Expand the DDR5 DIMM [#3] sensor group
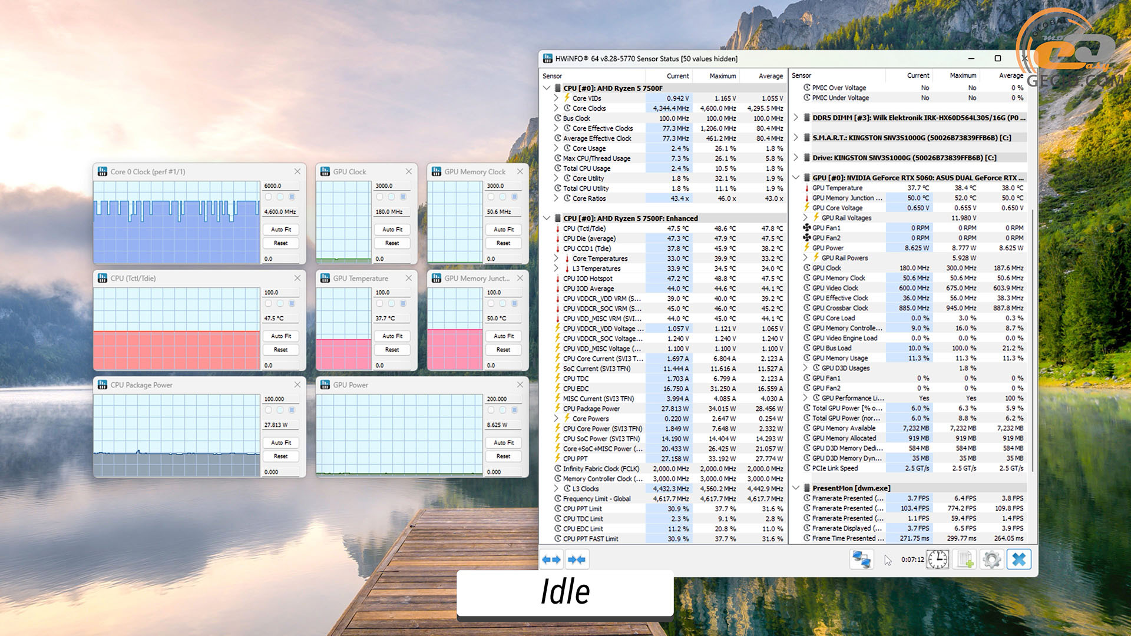 tap(796, 118)
